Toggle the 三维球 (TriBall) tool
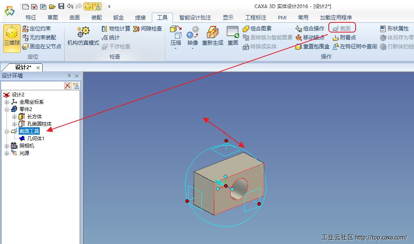This screenshot has width=414, height=244. tap(12, 38)
